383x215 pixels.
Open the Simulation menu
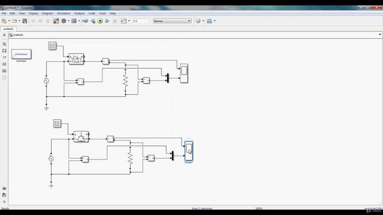[63, 13]
